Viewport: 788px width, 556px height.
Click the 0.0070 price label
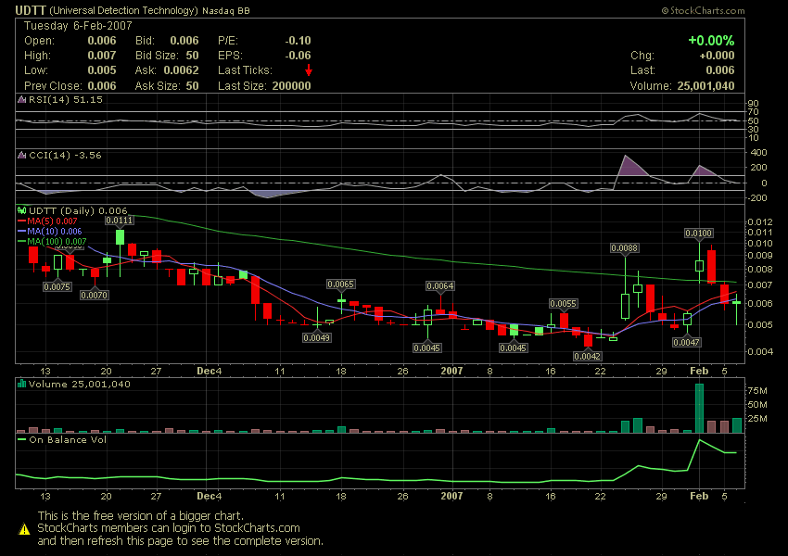click(94, 295)
